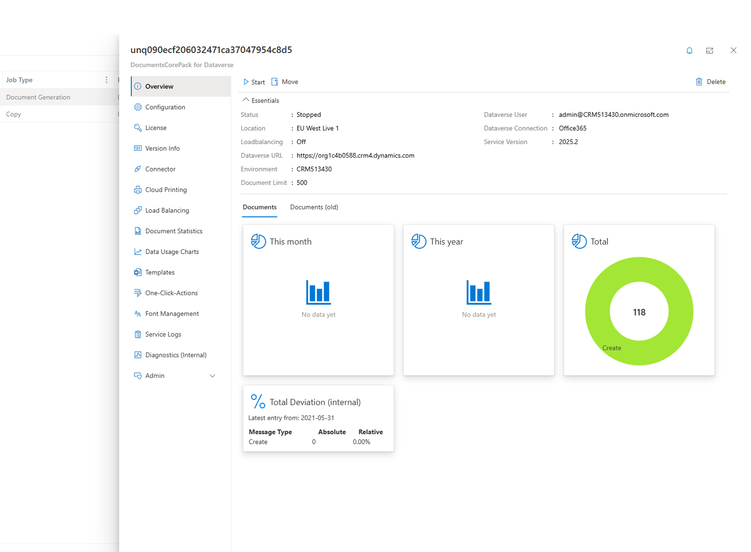Click the Document Statistics icon
The height and width of the screenshot is (552, 751).
tap(137, 231)
